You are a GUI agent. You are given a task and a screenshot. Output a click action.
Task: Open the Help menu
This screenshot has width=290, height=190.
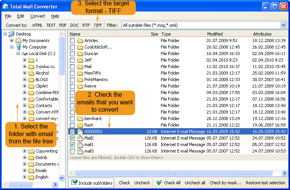(55, 16)
